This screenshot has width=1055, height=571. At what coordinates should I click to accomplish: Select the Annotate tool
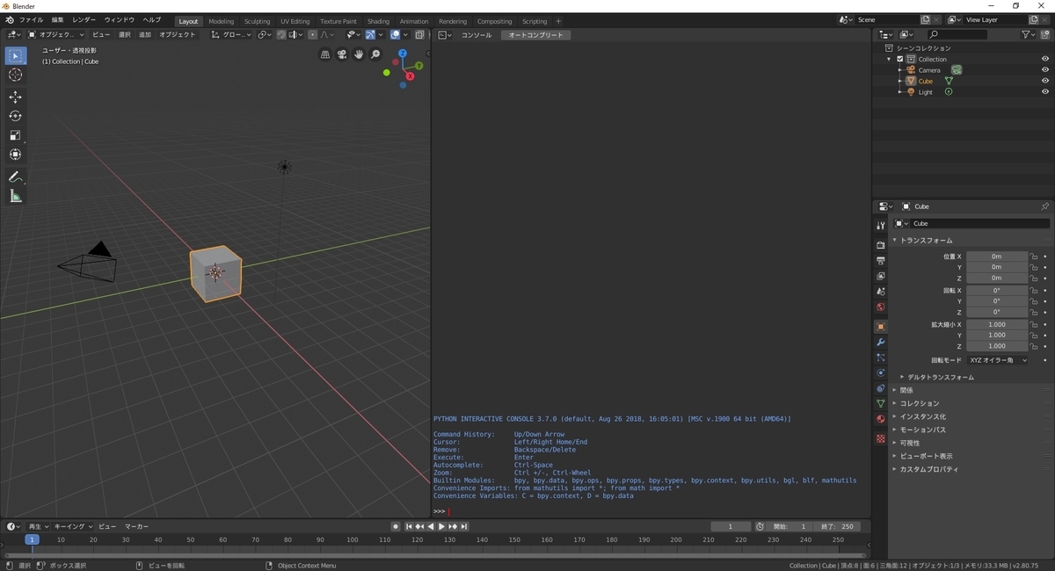coord(15,176)
